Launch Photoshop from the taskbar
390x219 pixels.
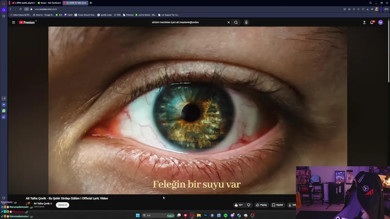pyautogui.click(x=205, y=215)
